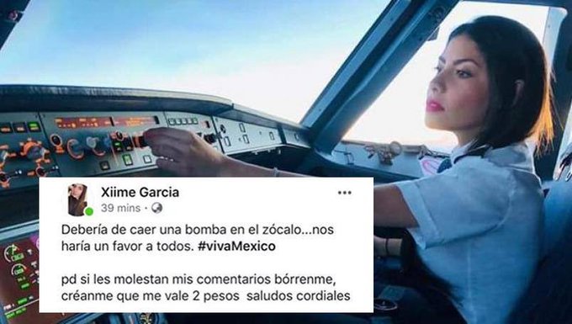Screen dimensions: 572x324
Task: Click the 'saludos cordiales' closing text
Action: 299,296
